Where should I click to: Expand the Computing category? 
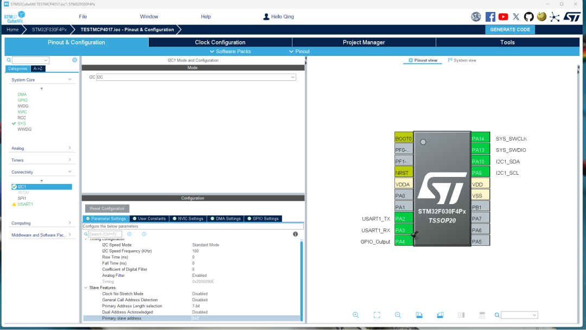click(x=69, y=223)
